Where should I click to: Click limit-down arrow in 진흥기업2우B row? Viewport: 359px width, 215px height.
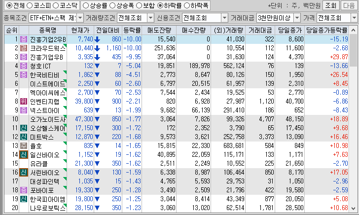[x=97, y=39]
